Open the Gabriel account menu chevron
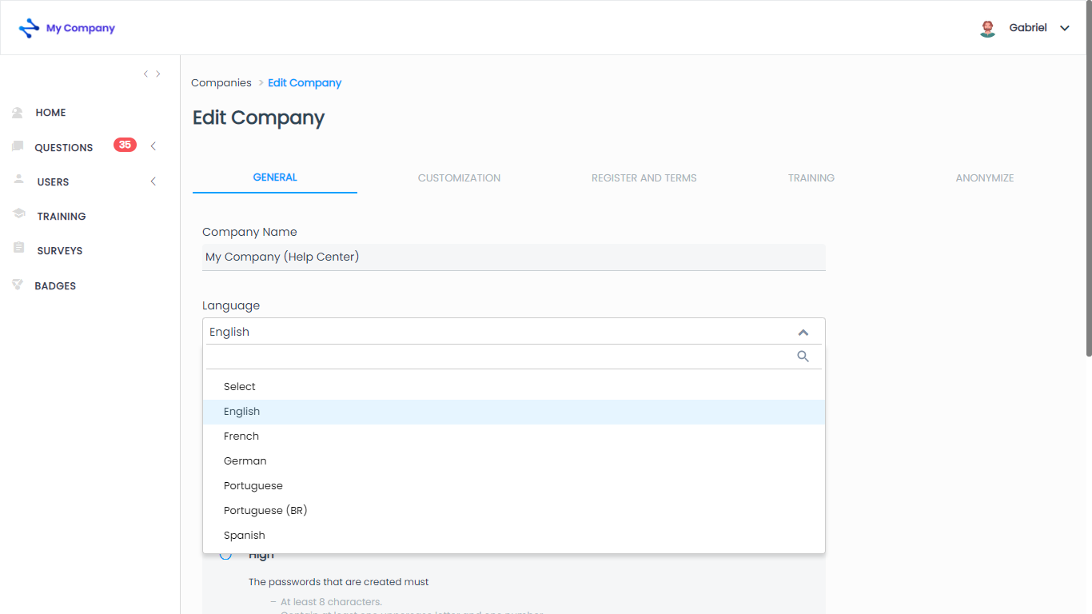Viewport: 1092px width, 614px height. pyautogui.click(x=1065, y=28)
